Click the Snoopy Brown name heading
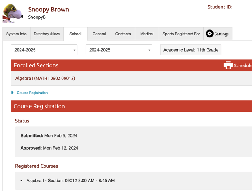Image resolution: width=252 pixels, height=191 pixels. 49,10
